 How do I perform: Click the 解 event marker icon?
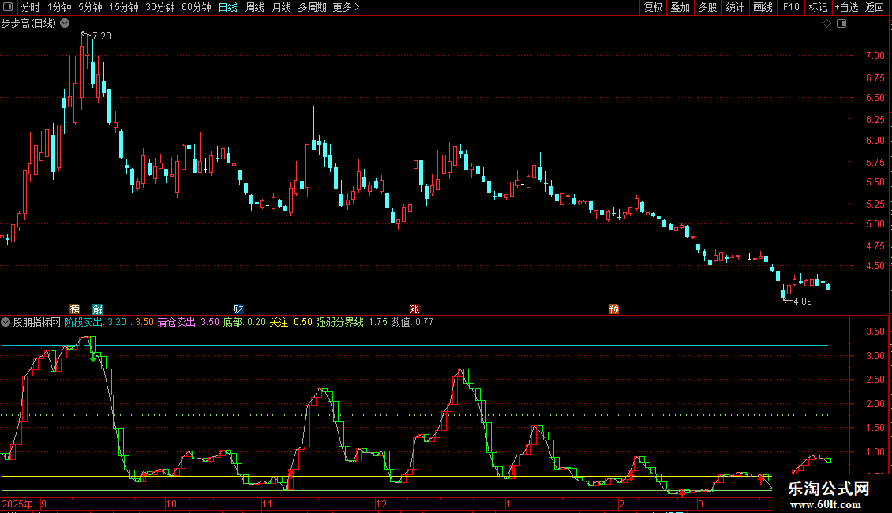97,309
